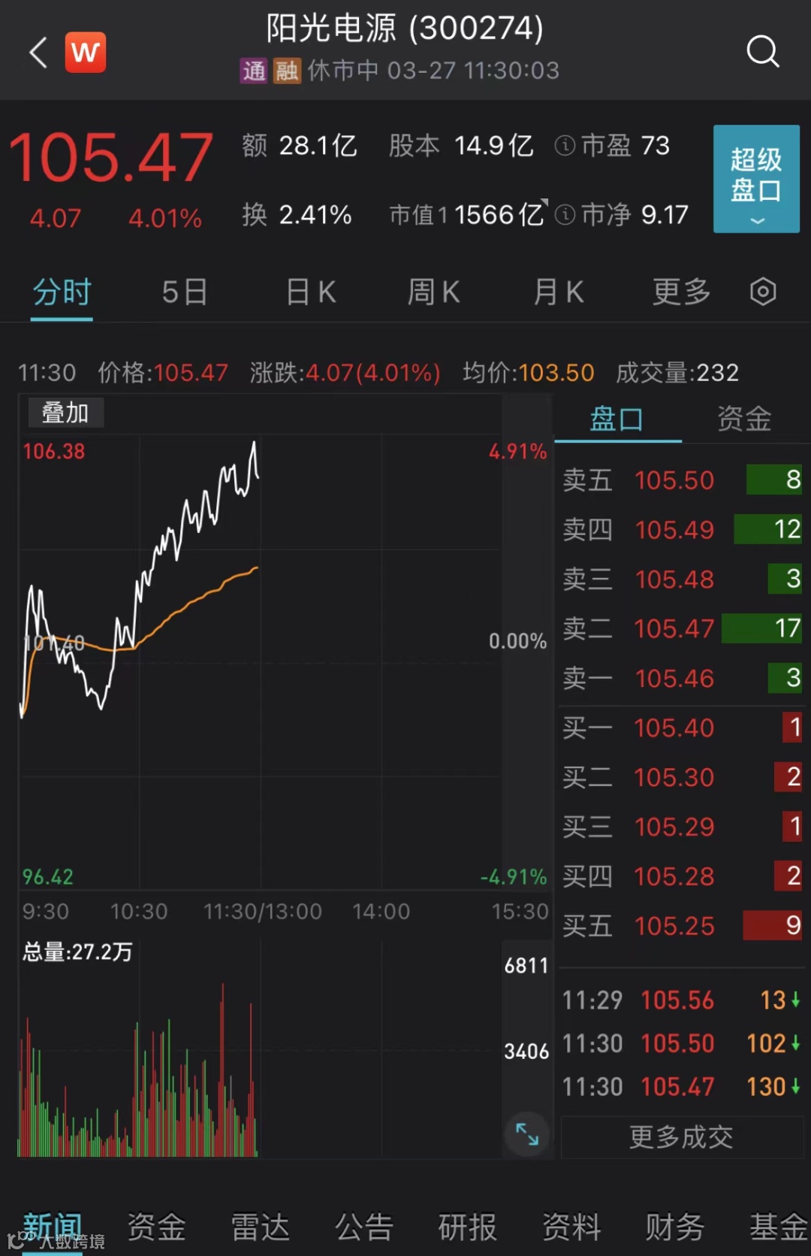Tap the 卖一 105.46 ask row
811x1256 pixels.
pyautogui.click(x=682, y=678)
